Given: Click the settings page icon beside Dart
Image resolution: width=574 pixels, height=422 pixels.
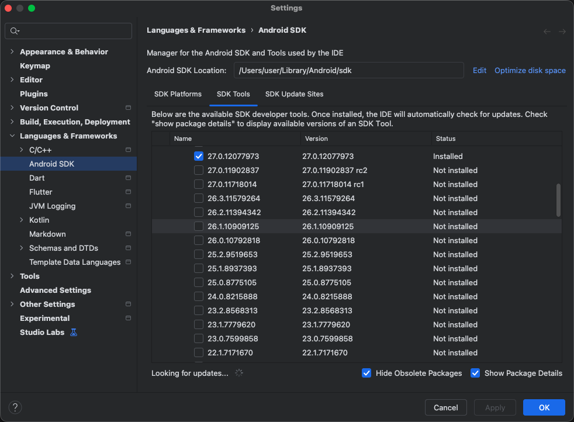Looking at the screenshot, I should tap(129, 178).
